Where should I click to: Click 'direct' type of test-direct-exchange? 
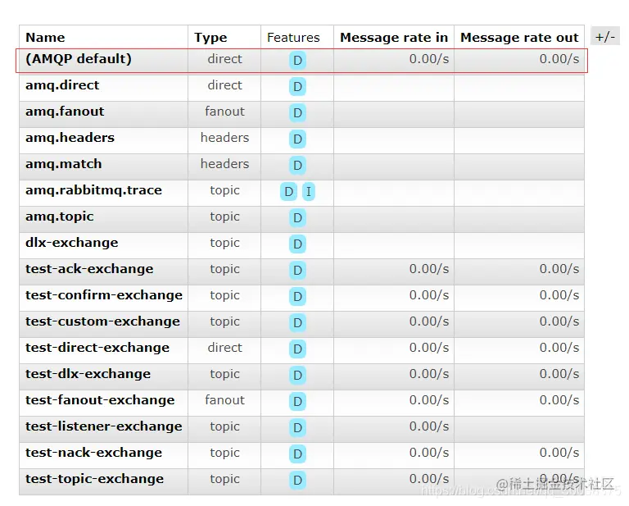[x=224, y=348]
